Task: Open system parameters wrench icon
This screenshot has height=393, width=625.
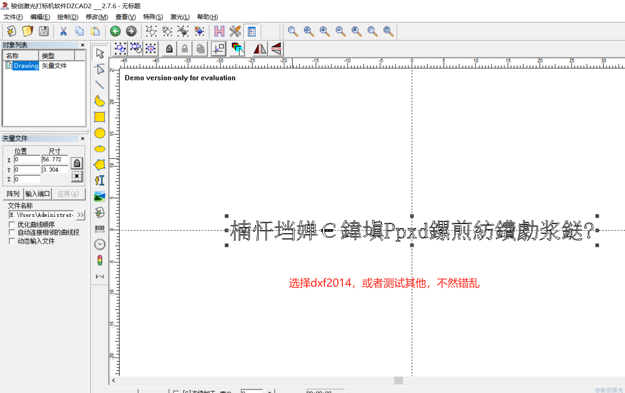Action: click(235, 31)
